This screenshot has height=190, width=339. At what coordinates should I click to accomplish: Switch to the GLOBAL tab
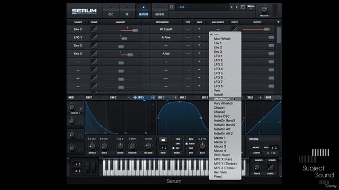pyautogui.click(x=160, y=11)
